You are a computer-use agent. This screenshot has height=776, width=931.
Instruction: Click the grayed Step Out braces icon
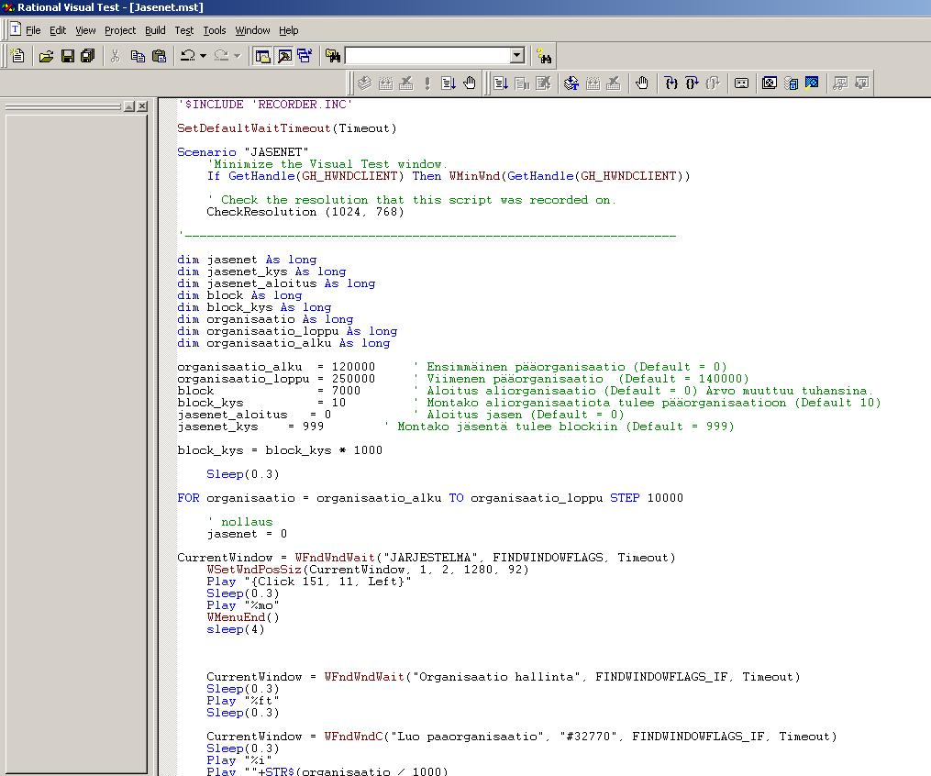coord(713,83)
